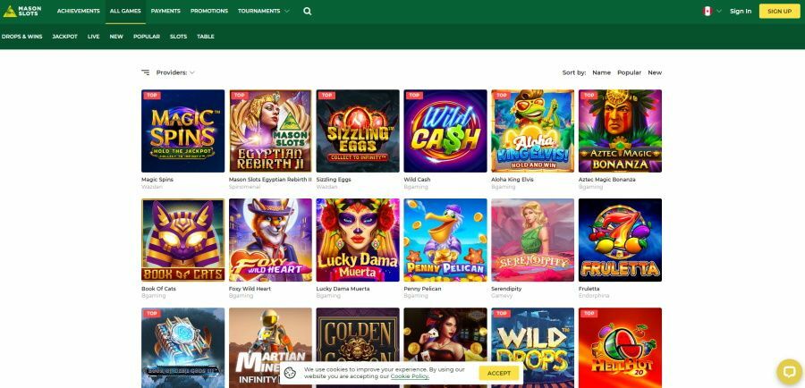Image resolution: width=805 pixels, height=388 pixels.
Task: Launch the Penny Pelican game
Action: (x=445, y=240)
